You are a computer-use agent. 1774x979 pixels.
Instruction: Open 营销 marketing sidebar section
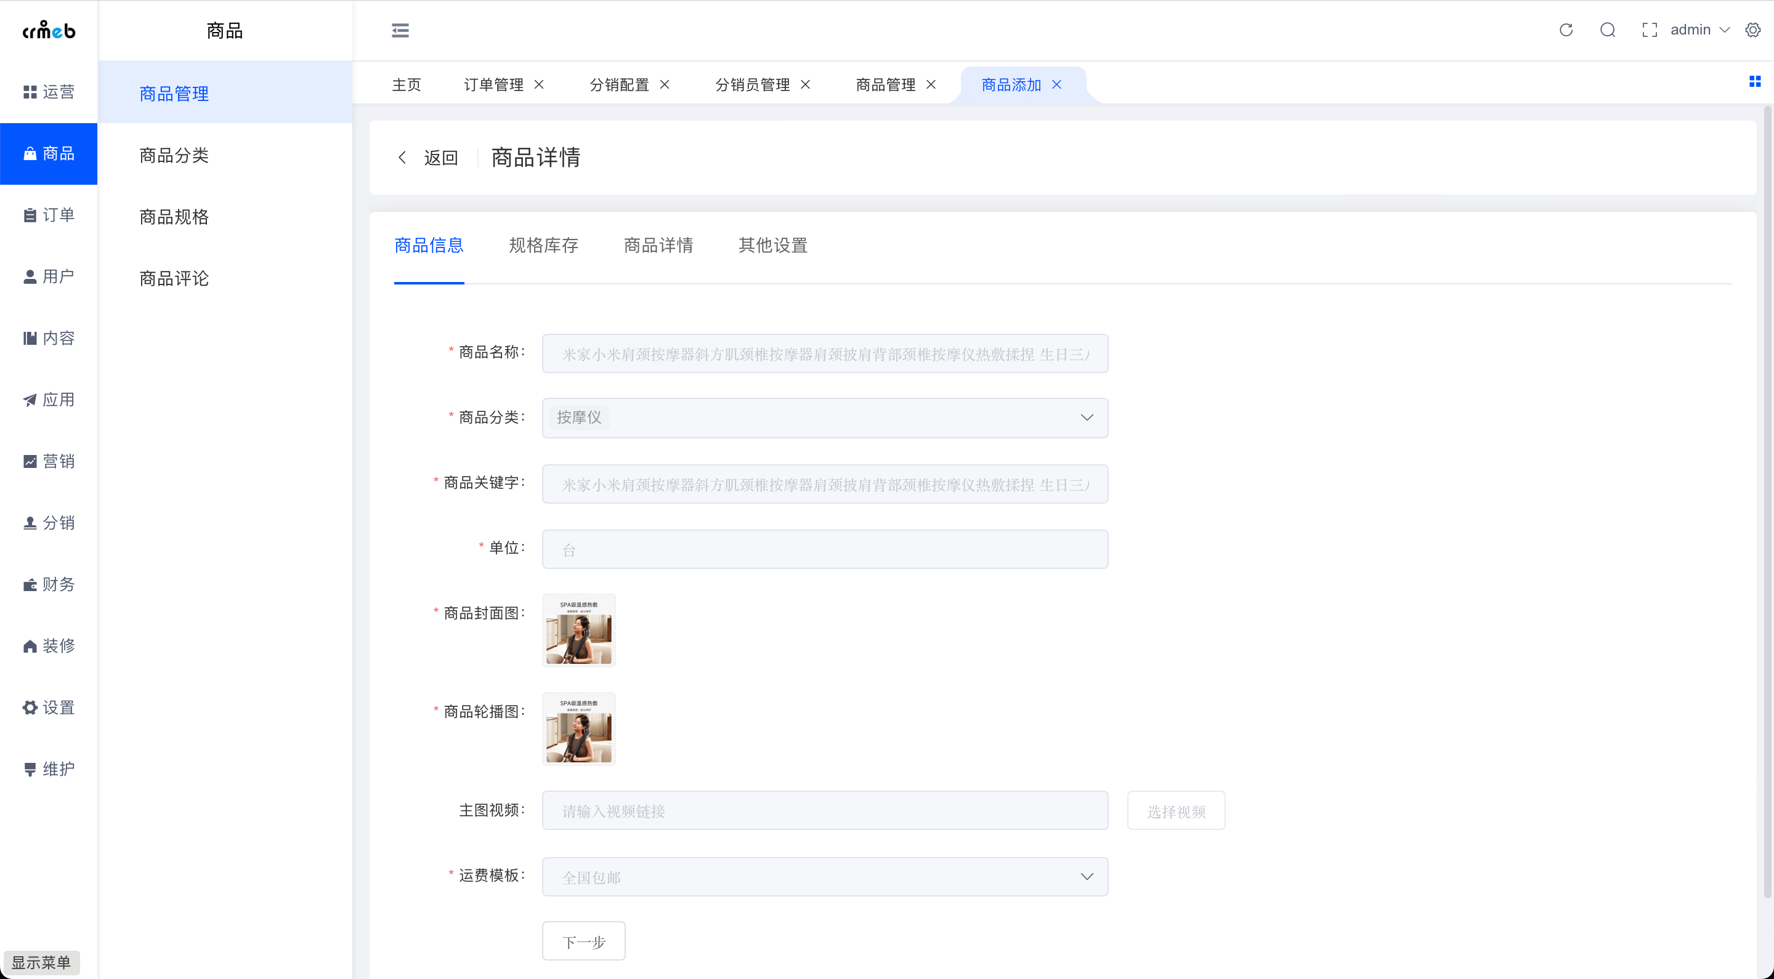click(49, 461)
